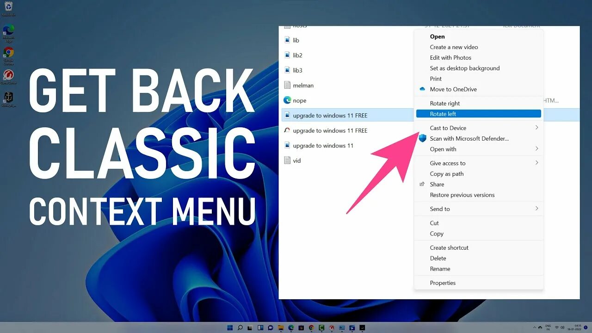The height and width of the screenshot is (333, 592).
Task: Click the Wi-Fi network icon in the tray
Action: coord(557,327)
